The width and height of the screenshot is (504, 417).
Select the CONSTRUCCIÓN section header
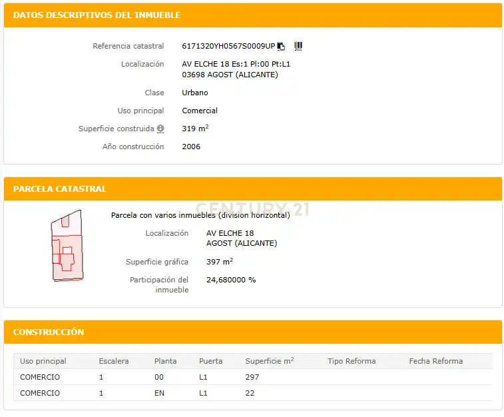point(49,332)
